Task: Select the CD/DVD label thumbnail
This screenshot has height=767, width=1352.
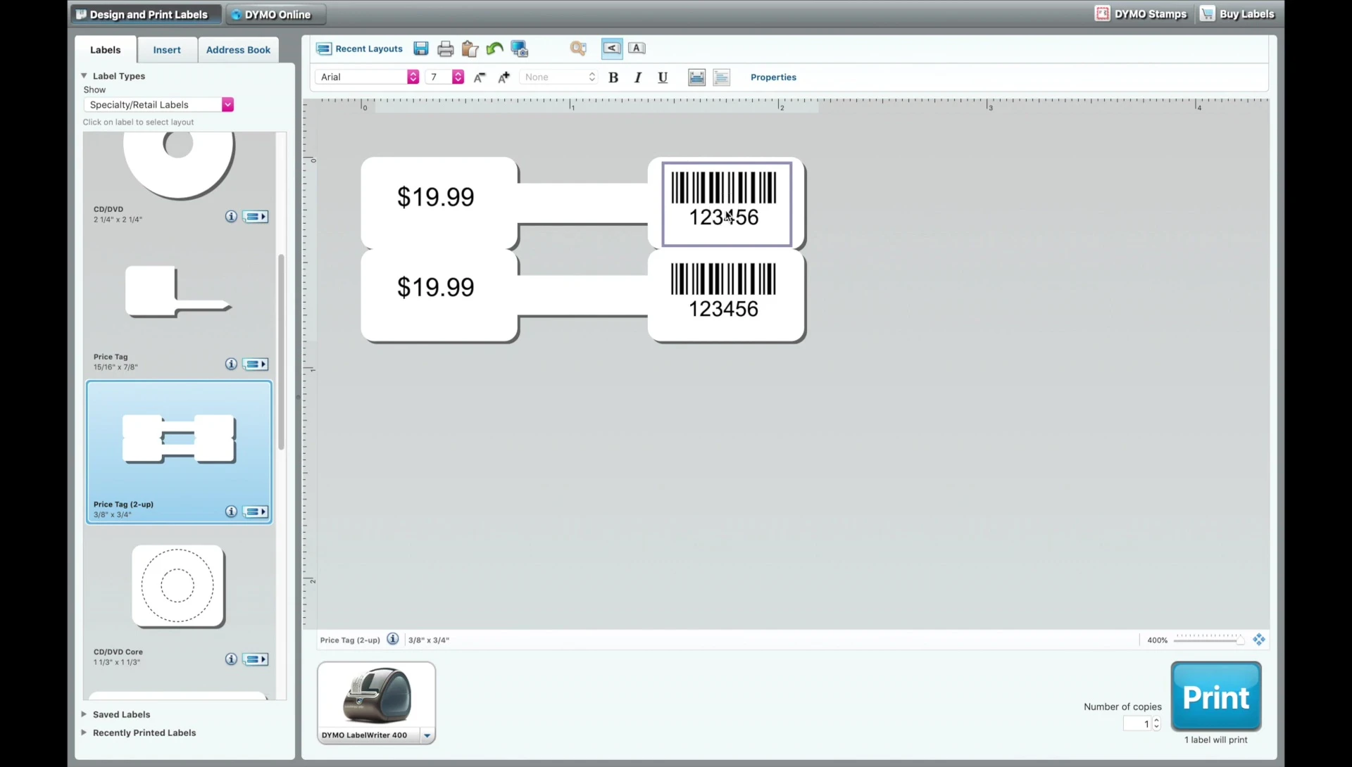Action: [x=179, y=166]
